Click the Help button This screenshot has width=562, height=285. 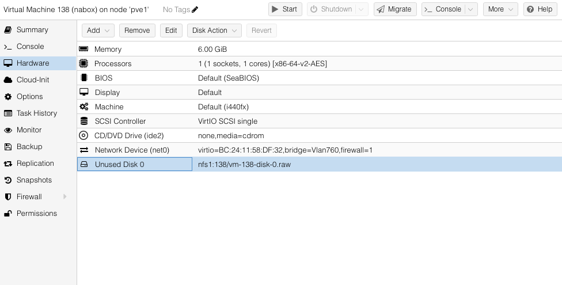540,9
